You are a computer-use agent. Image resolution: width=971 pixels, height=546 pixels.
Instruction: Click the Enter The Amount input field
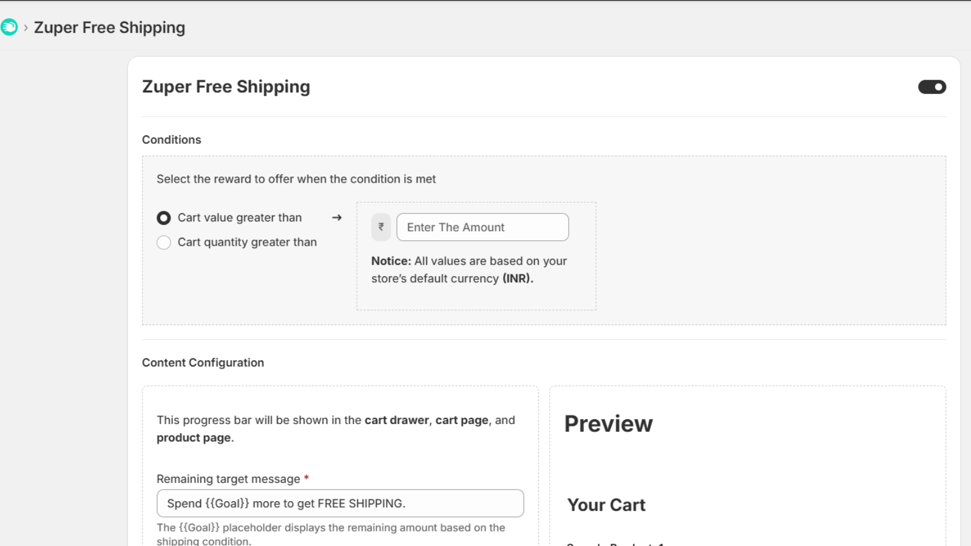[482, 227]
